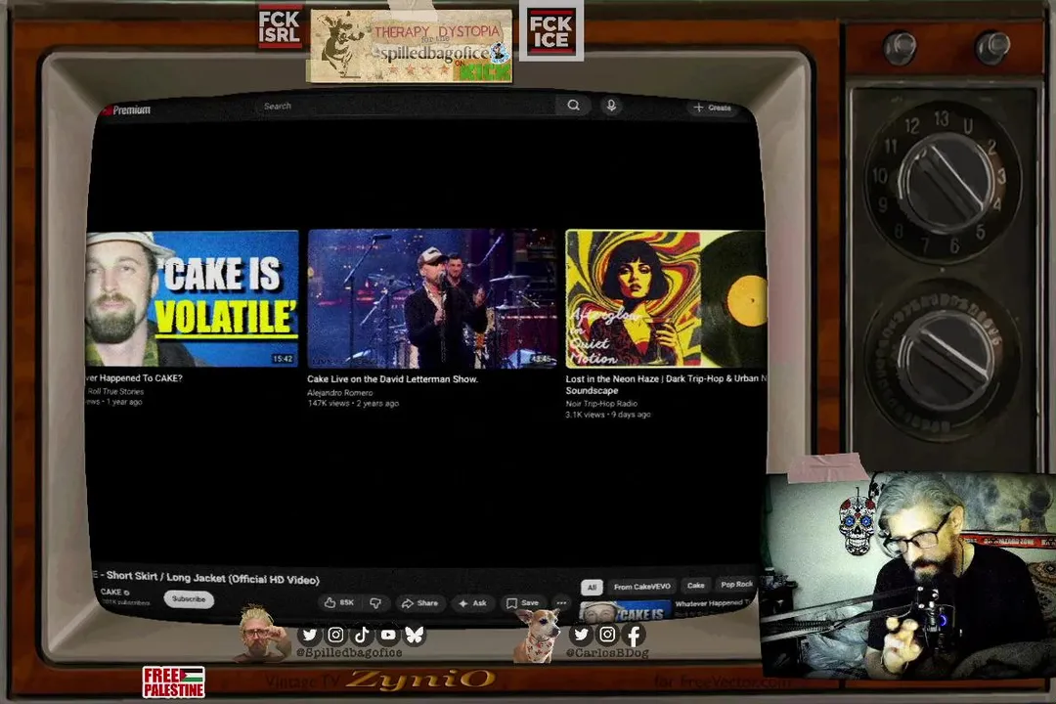Click the 'FCK ICE' sticker
Image resolution: width=1056 pixels, height=704 pixels.
pyautogui.click(x=550, y=31)
